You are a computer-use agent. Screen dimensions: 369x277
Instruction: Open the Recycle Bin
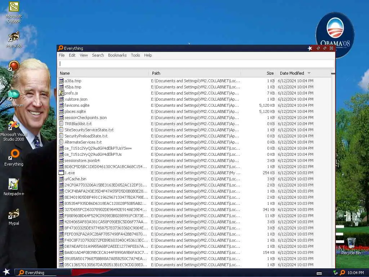pos(351,246)
